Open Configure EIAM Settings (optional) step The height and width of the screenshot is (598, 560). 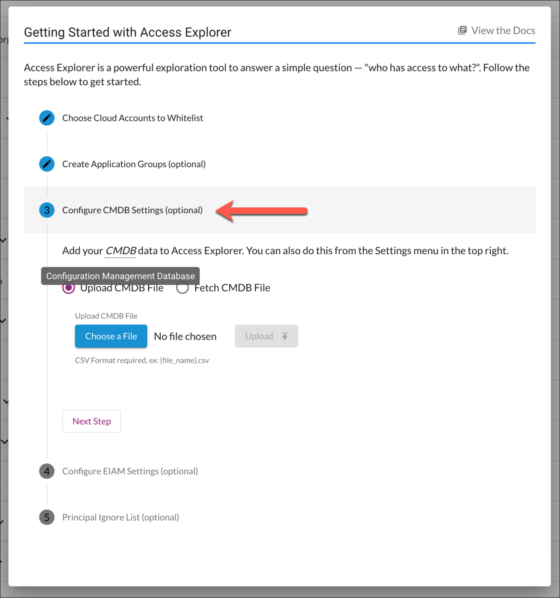pos(130,471)
